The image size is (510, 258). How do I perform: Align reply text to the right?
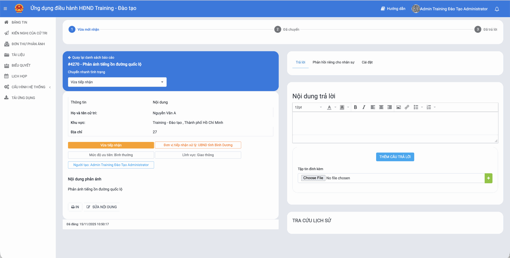coord(389,107)
